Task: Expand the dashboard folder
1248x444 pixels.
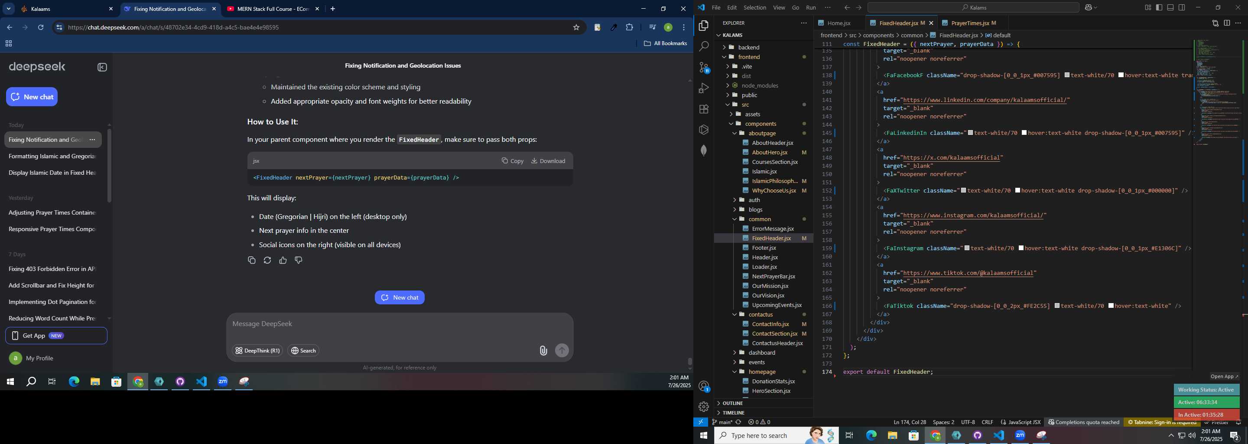Action: coord(762,353)
